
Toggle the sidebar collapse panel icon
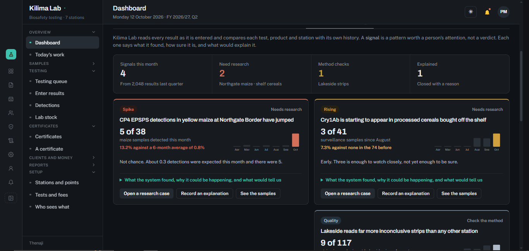[11, 198]
